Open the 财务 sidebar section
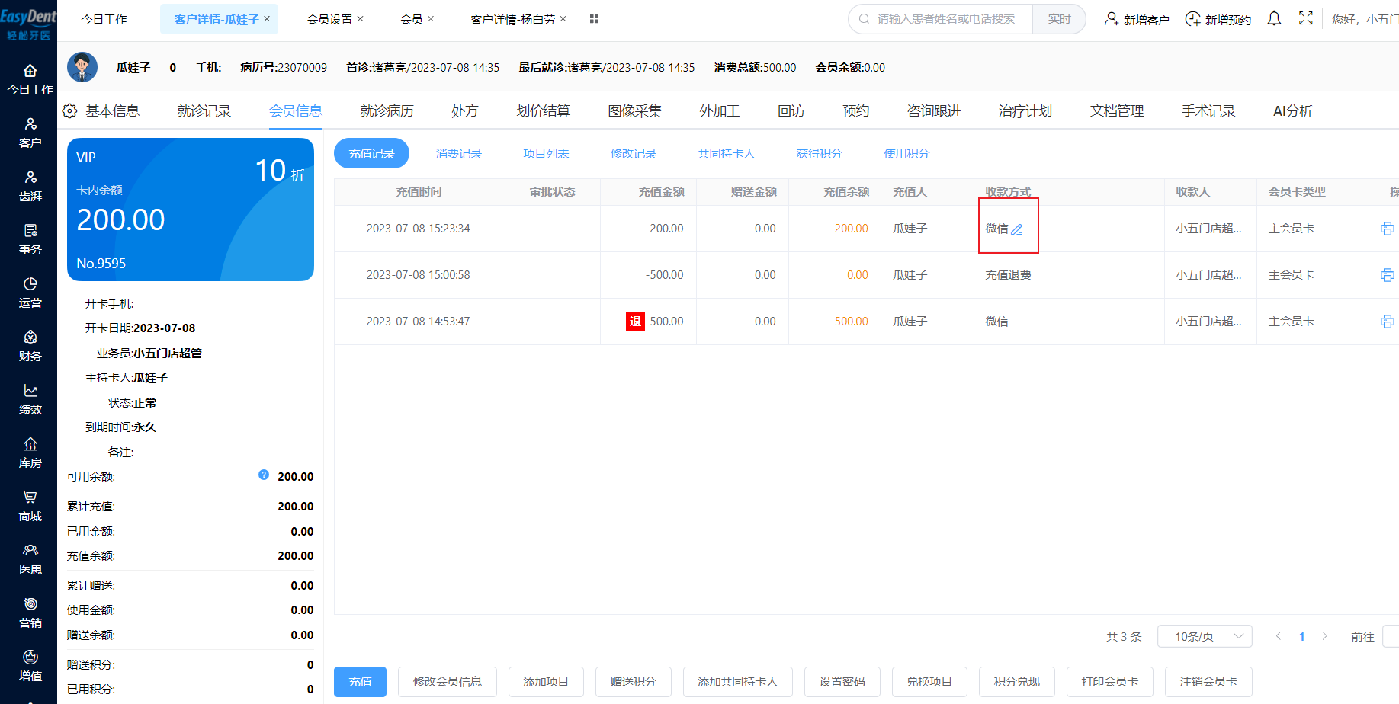1399x704 pixels. 30,346
